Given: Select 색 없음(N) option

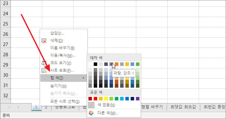Looking at the screenshot, I should click(x=106, y=105).
